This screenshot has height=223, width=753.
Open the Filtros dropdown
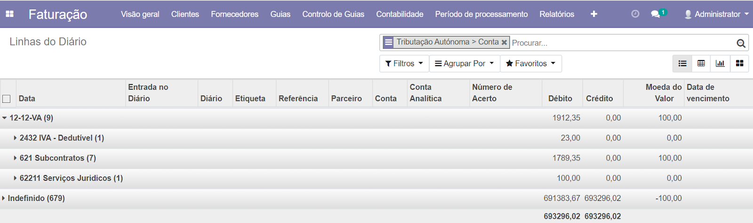pos(404,63)
